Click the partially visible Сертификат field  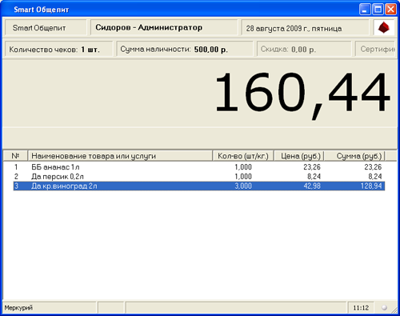coord(375,49)
